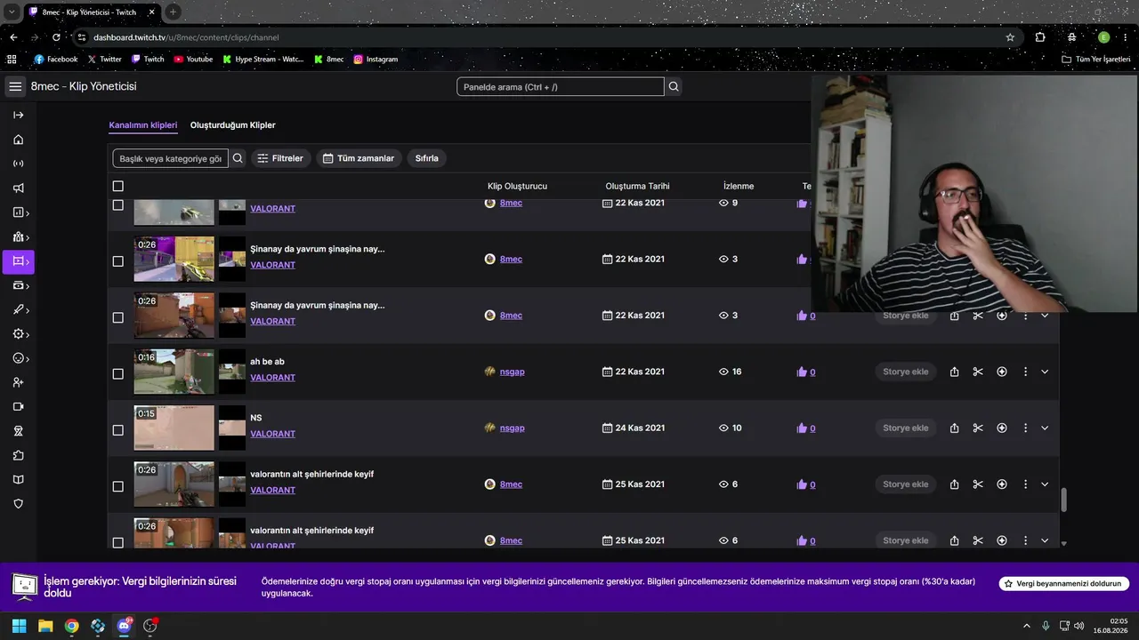Open the Instagram bookmark in the bookmarks bar
The height and width of the screenshot is (640, 1139).
pyautogui.click(x=376, y=60)
